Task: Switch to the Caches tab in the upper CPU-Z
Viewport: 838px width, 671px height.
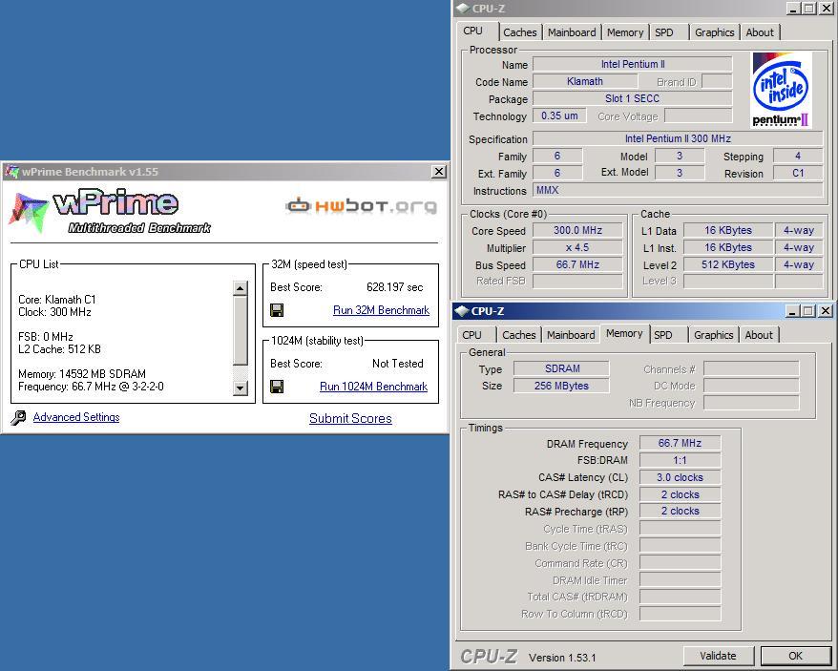Action: click(519, 32)
